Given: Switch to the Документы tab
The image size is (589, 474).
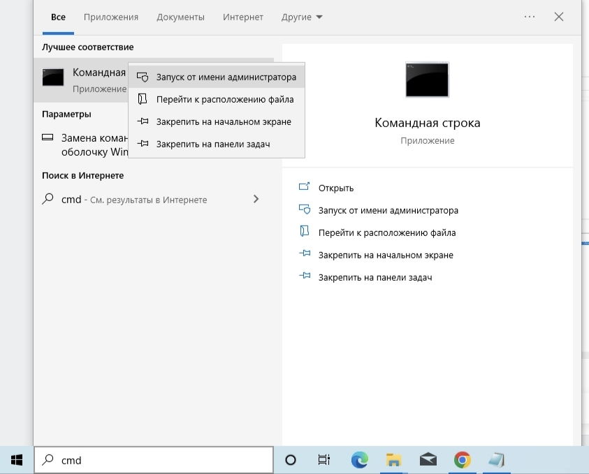Looking at the screenshot, I should point(181,17).
